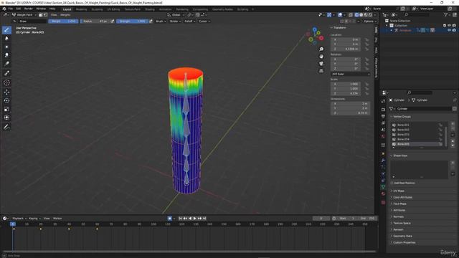Toggle show gizmo button
Image resolution: width=459 pixels, height=258 pixels.
[x=329, y=14]
